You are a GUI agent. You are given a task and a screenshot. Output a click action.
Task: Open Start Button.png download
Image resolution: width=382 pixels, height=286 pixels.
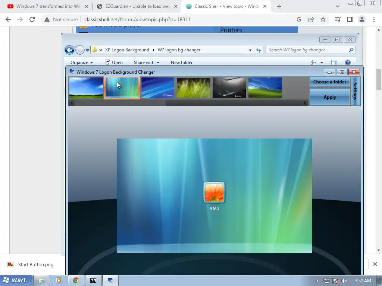pos(31,265)
